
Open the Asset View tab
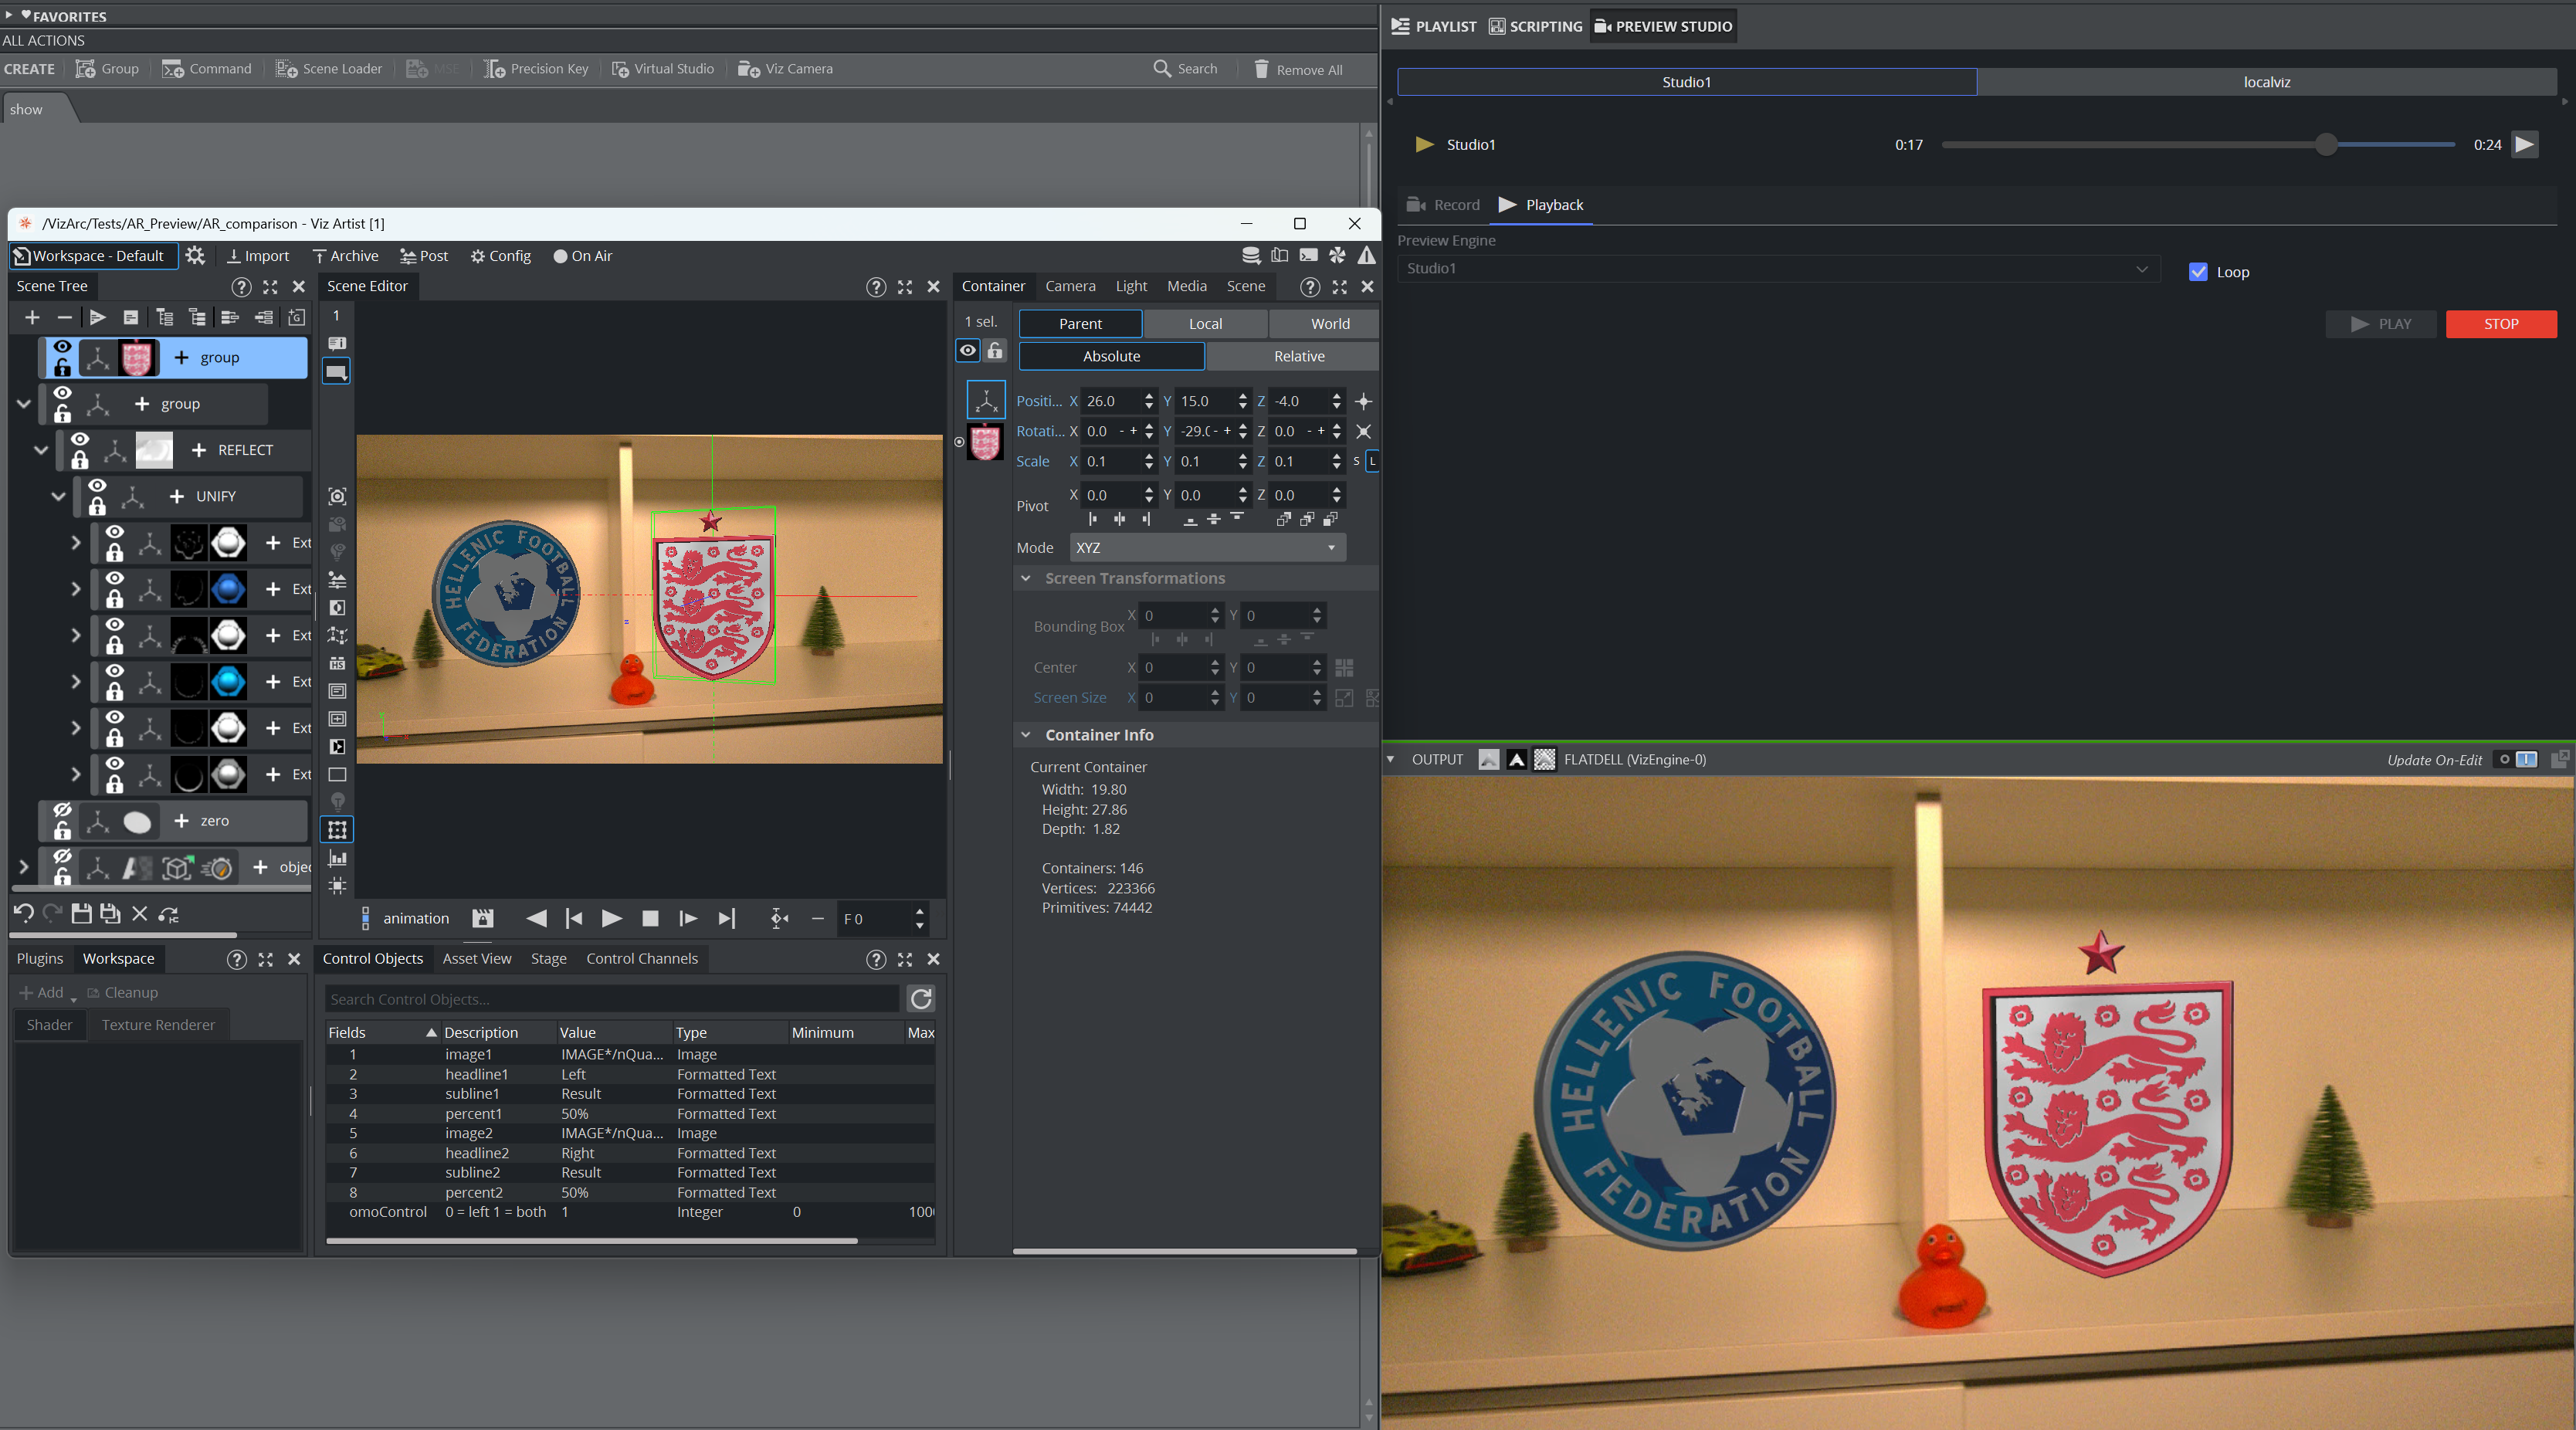tap(476, 958)
